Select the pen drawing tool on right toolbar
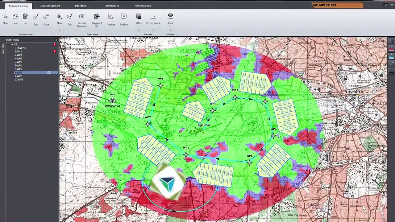 tap(391, 42)
